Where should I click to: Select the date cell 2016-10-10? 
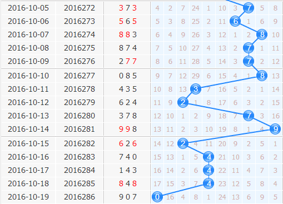tap(28, 76)
